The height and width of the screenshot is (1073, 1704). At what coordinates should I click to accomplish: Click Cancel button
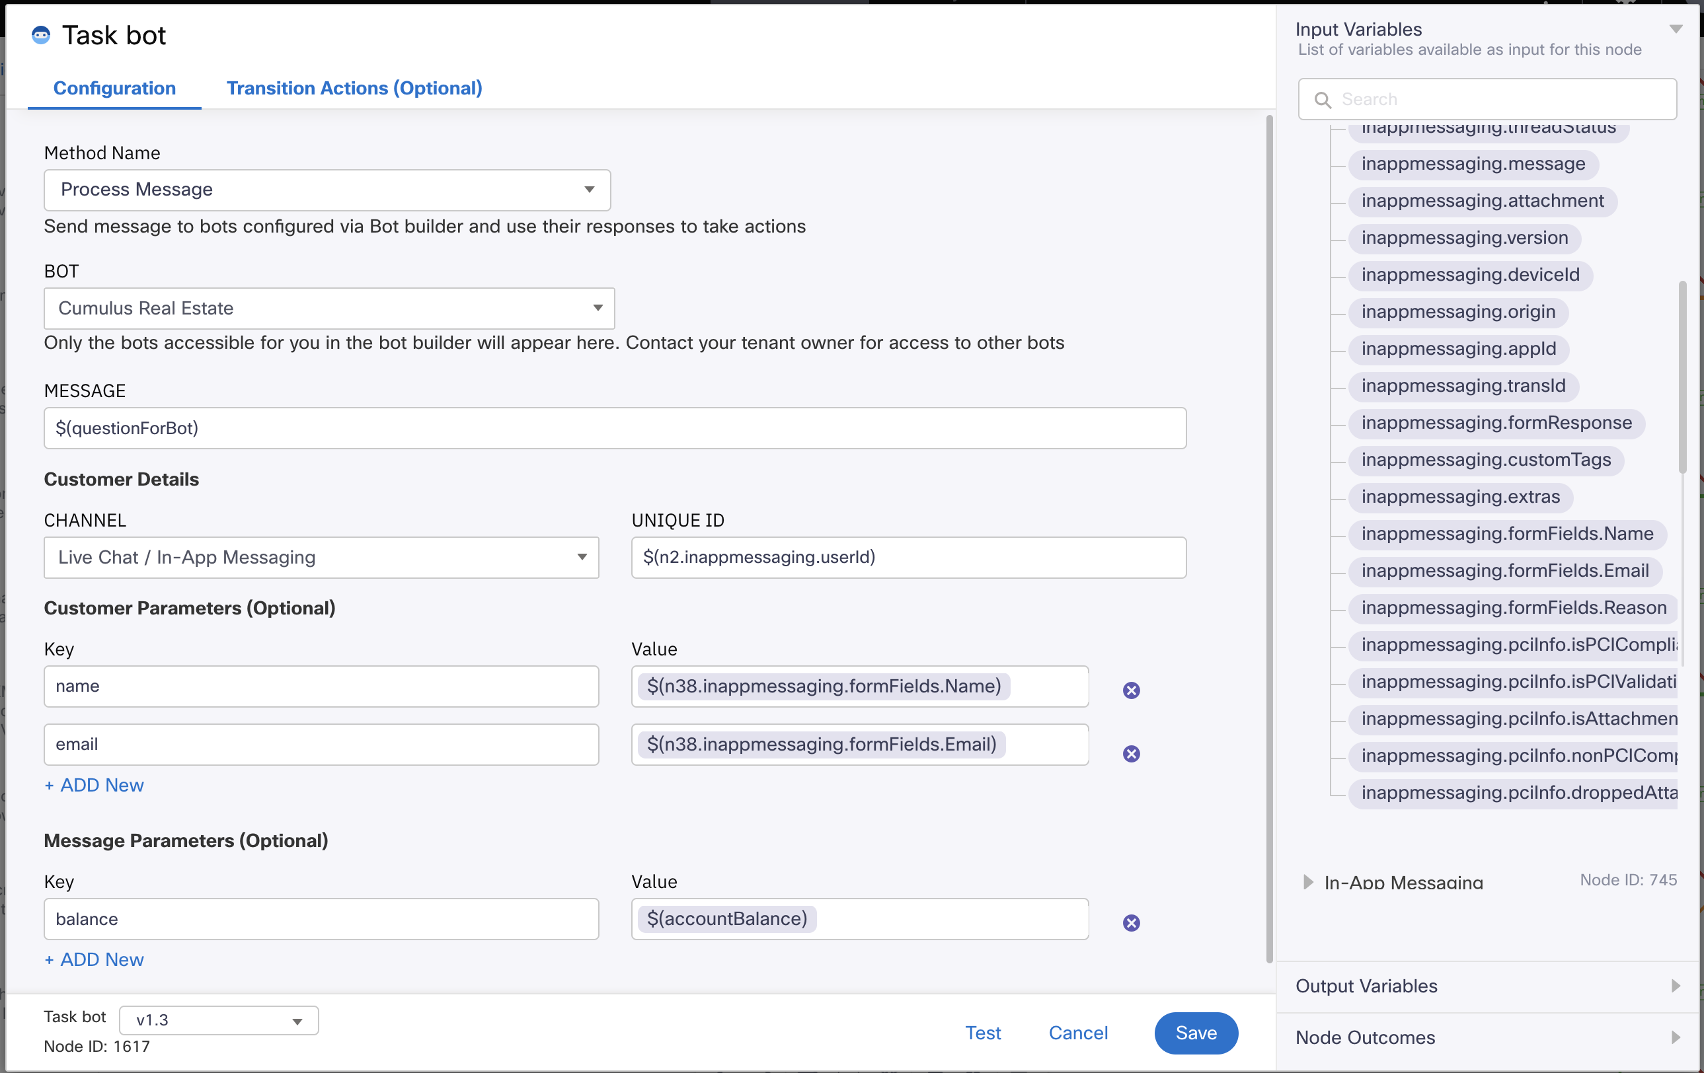coord(1077,1032)
